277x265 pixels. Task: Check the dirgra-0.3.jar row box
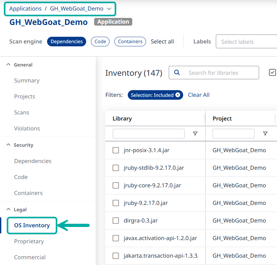116,221
